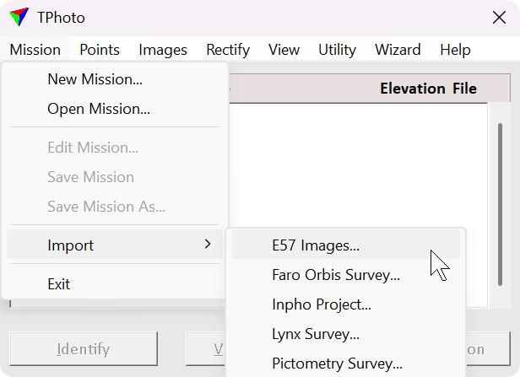Open the Wizard menu
Viewport: 520px width, 377px height.
(398, 50)
